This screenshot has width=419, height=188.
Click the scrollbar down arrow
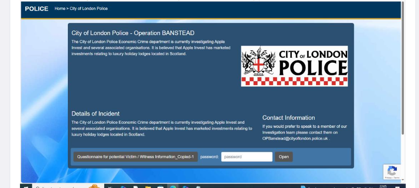click(403, 180)
